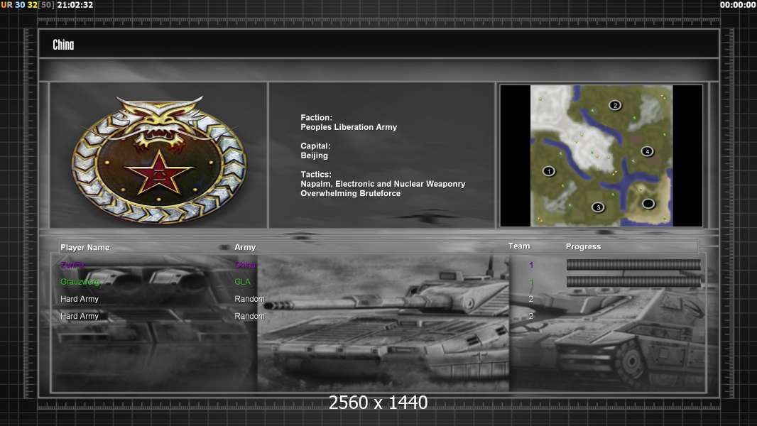Click the 'Random' army in the first Hard Army row
The width and height of the screenshot is (757, 426).
tap(249, 299)
